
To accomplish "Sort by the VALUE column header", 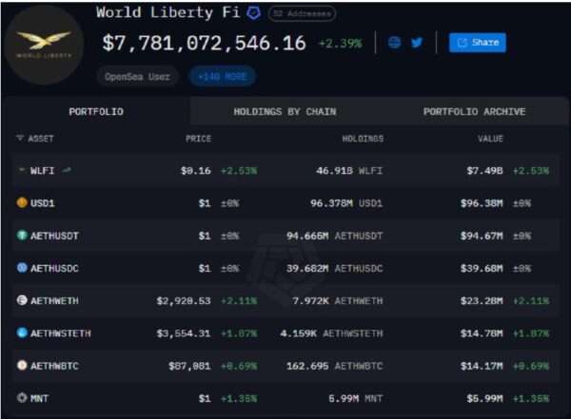I will point(490,139).
